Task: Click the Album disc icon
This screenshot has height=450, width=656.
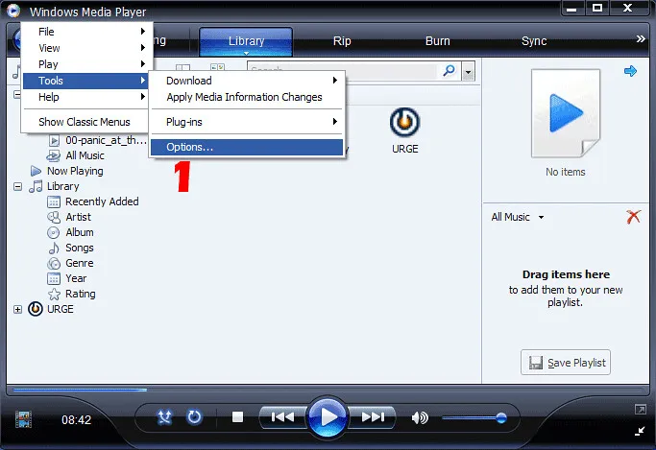Action: click(x=53, y=233)
